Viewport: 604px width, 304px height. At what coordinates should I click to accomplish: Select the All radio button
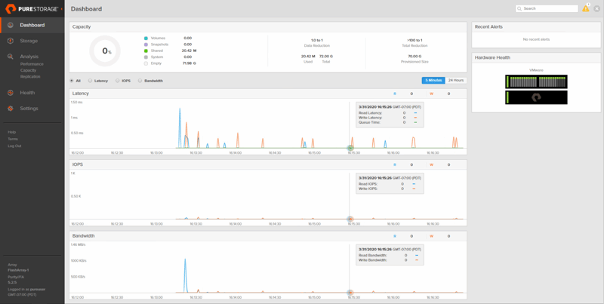coord(72,81)
